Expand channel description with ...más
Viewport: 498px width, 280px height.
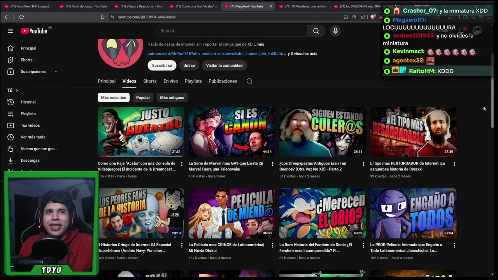tap(259, 44)
